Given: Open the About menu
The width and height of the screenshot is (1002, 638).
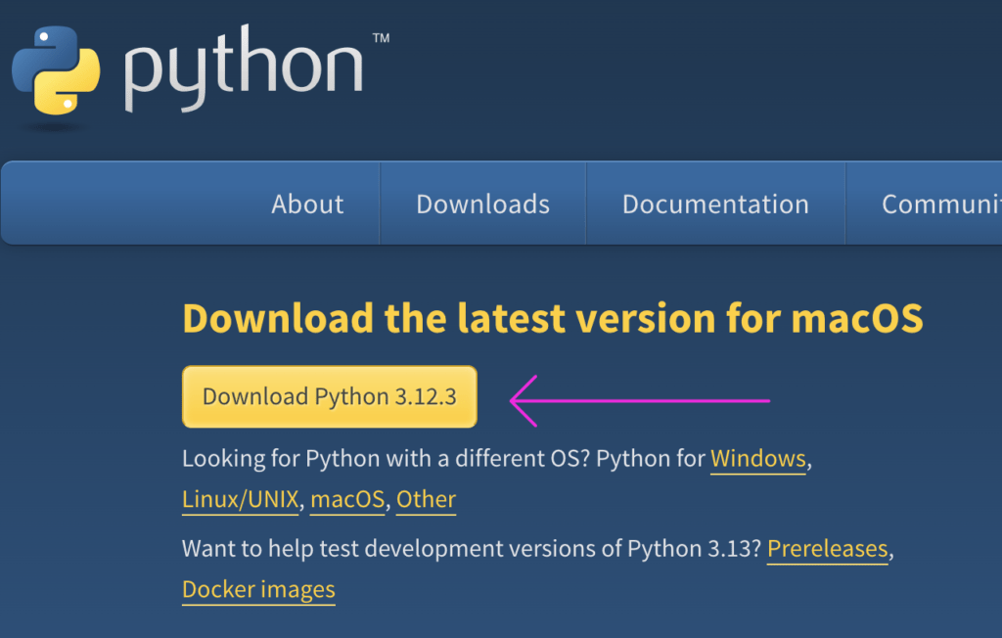Looking at the screenshot, I should click(307, 204).
